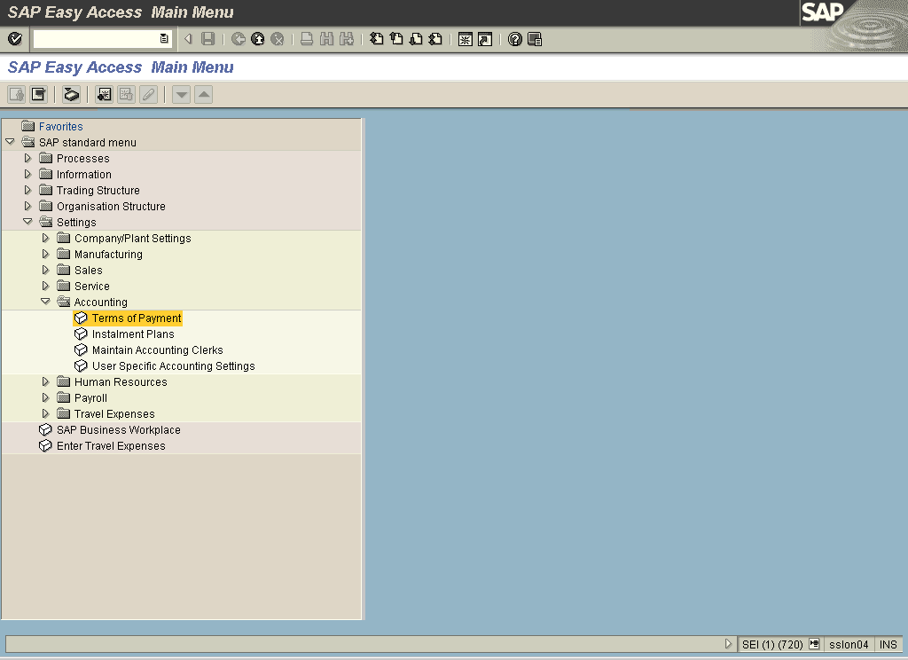Expand the Manufacturing folder
Image resolution: width=908 pixels, height=660 pixels.
(x=45, y=254)
